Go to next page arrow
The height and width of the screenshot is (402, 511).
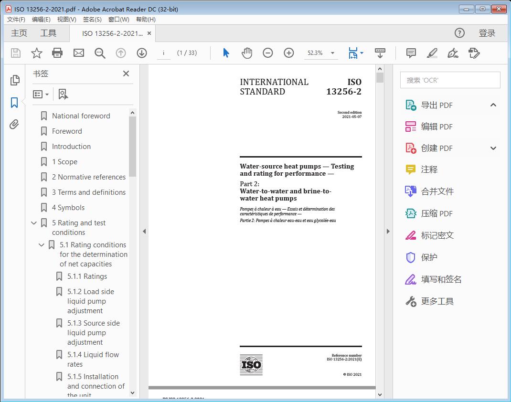(x=142, y=53)
